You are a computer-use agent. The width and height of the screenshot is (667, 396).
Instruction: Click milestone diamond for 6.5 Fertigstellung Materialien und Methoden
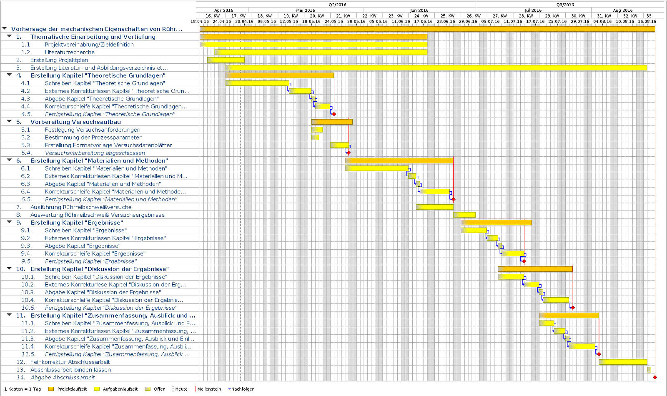coord(454,199)
